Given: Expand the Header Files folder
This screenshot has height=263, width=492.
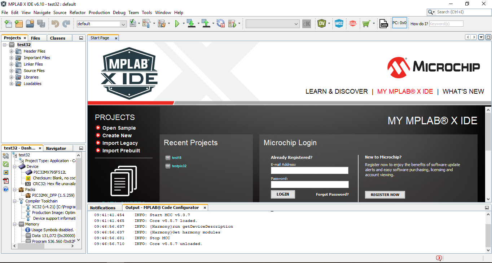Looking at the screenshot, I should (12, 51).
